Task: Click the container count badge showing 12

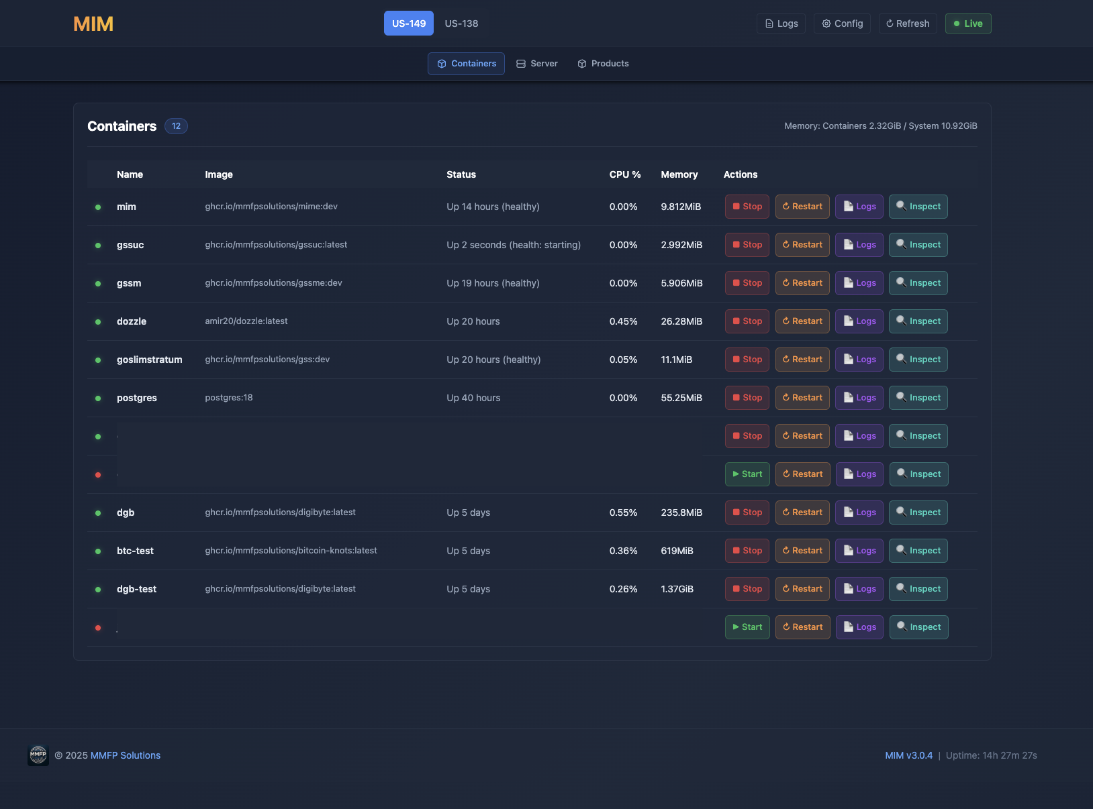Action: click(x=176, y=125)
